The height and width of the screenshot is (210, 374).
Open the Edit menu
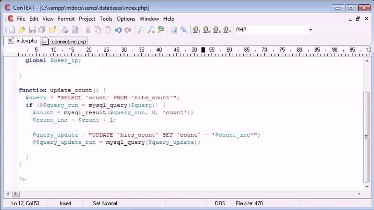(x=34, y=19)
